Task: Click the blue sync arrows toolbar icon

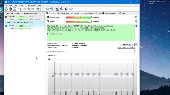Action: (48, 9)
